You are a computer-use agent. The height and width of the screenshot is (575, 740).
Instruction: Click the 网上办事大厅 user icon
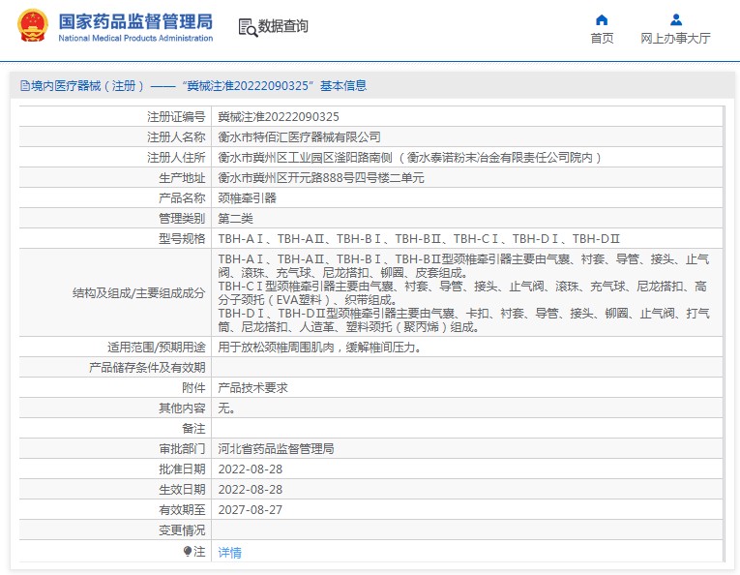click(x=676, y=19)
